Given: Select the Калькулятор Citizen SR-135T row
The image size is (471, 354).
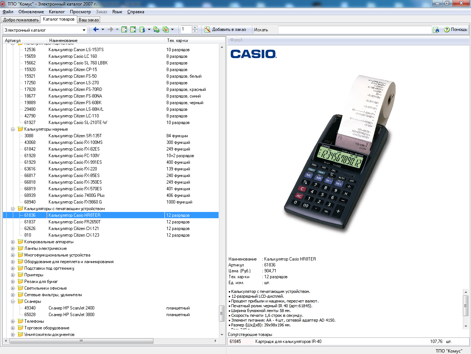Looking at the screenshot, I should (111, 136).
